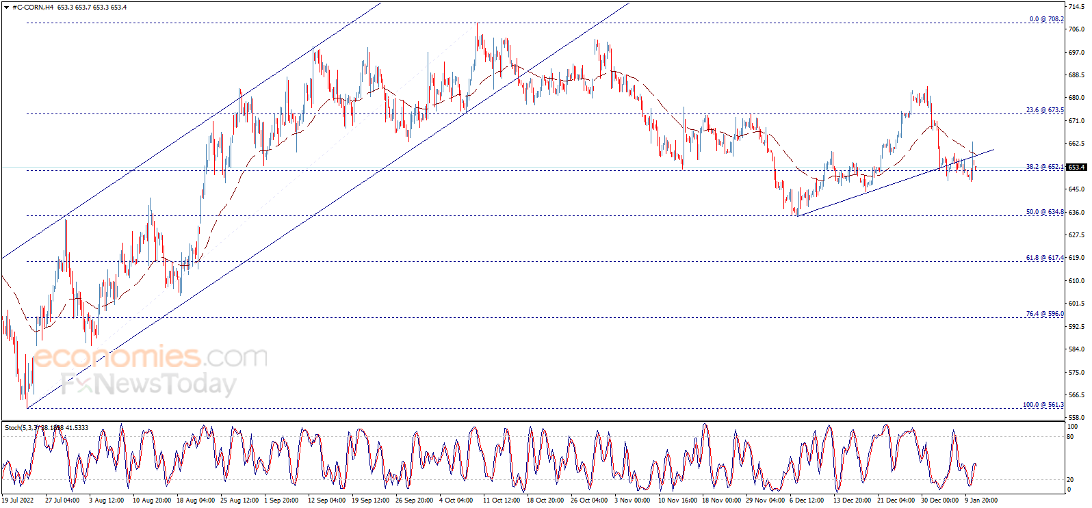The width and height of the screenshot is (1092, 508).
Task: Click price axis value 627.5
Action: click(1076, 235)
